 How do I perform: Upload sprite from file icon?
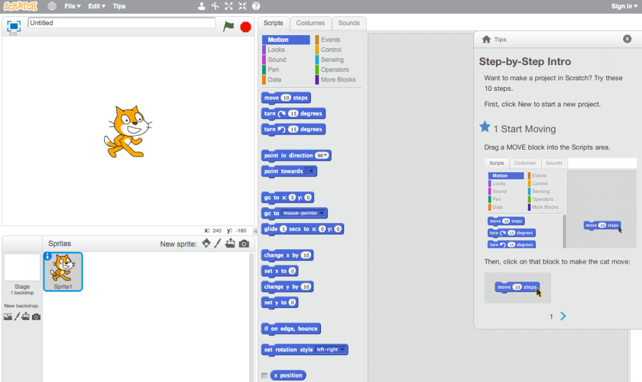point(230,244)
